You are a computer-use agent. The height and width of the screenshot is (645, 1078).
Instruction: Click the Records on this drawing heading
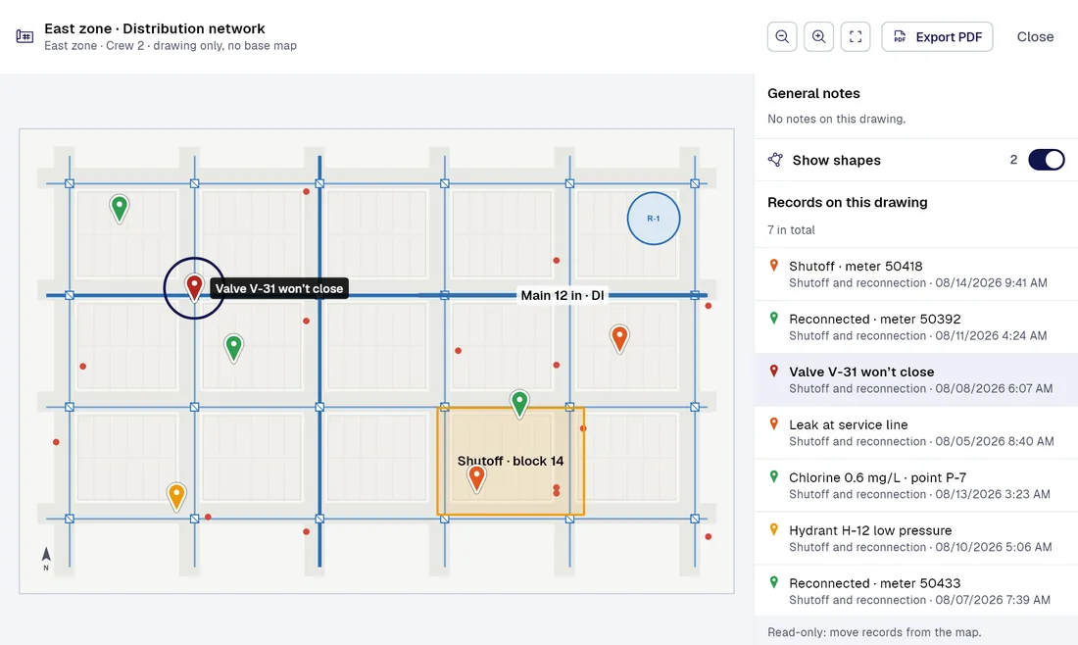[848, 202]
